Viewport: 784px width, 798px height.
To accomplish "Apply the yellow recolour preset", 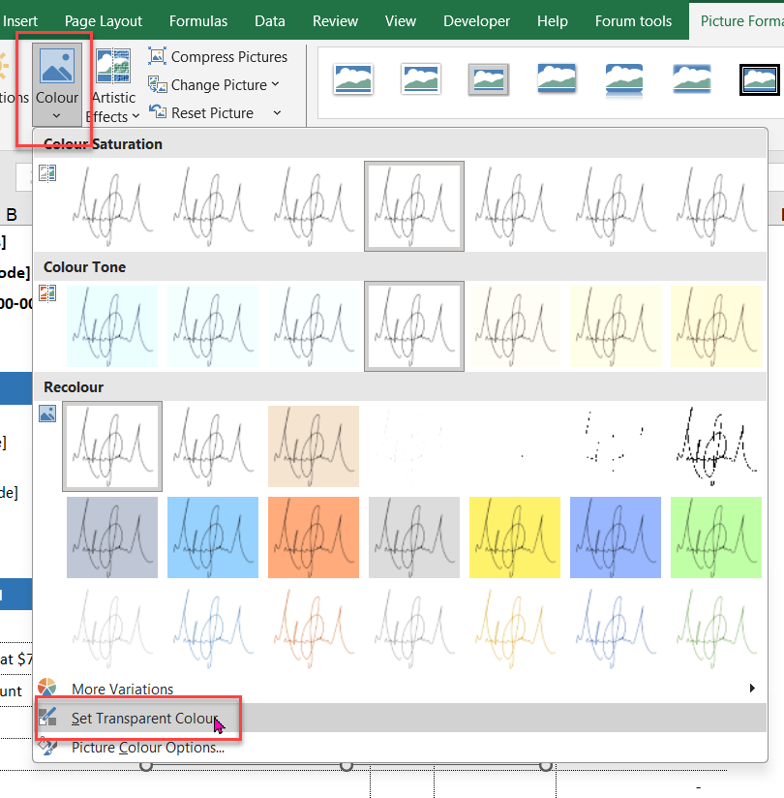I will coord(515,537).
